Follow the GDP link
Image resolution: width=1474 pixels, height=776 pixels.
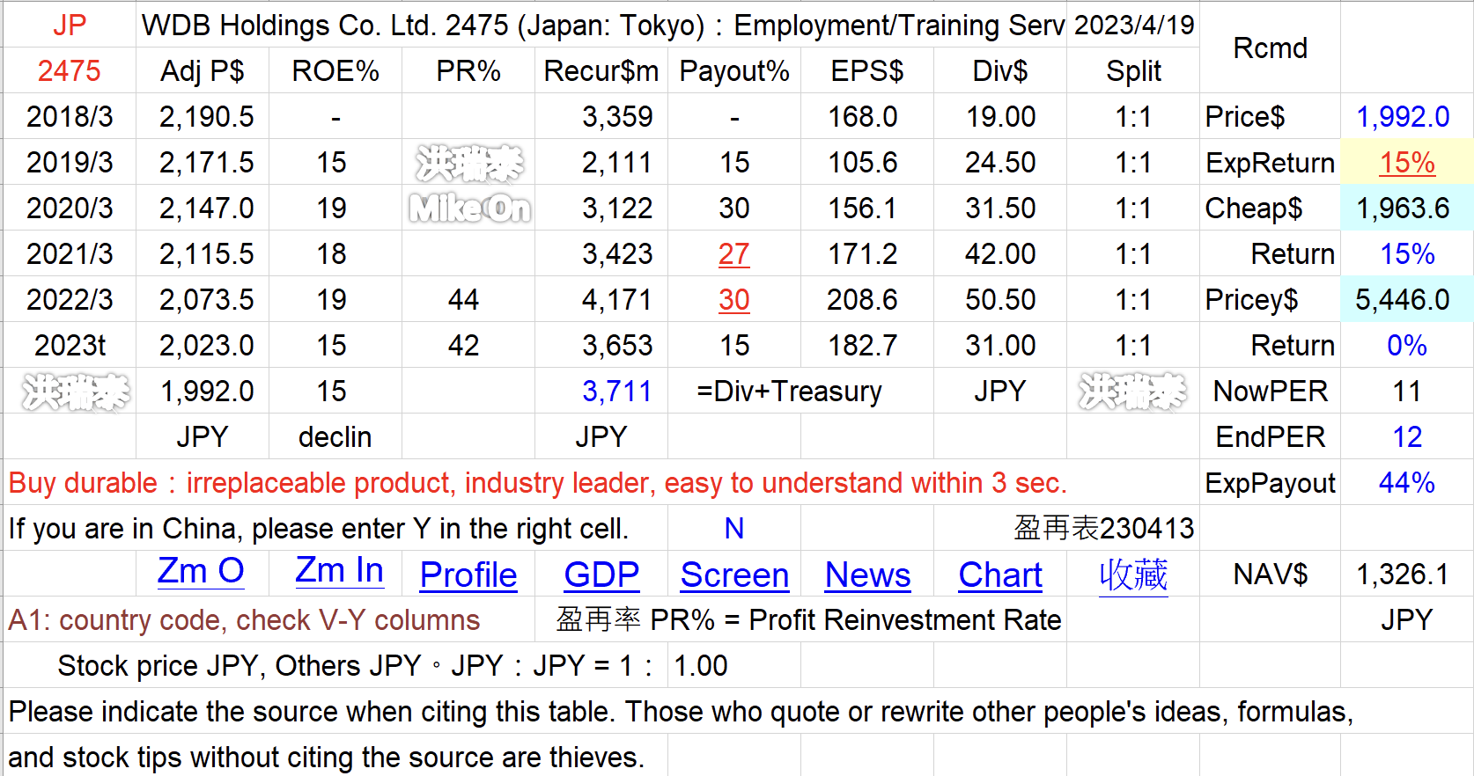pos(601,575)
